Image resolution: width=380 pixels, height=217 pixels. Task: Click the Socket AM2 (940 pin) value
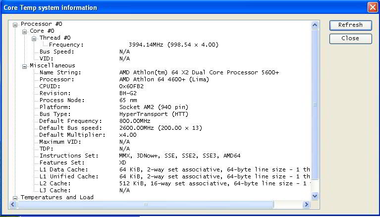click(x=154, y=107)
